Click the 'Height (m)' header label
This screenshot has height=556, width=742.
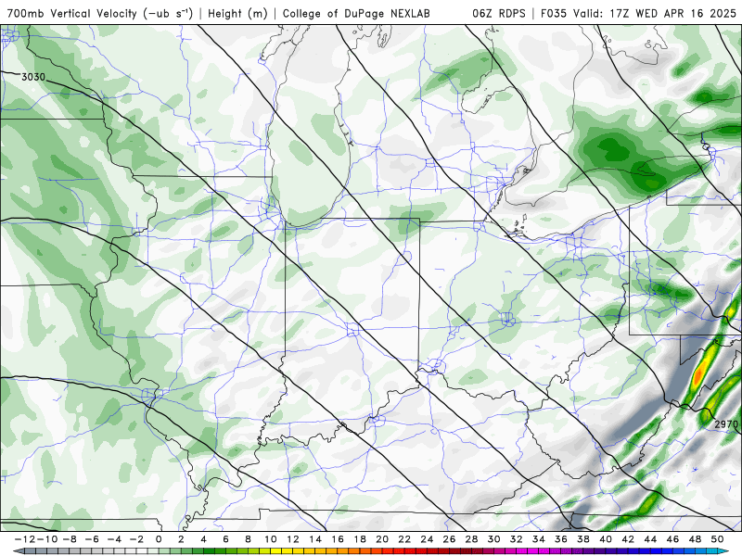click(237, 13)
